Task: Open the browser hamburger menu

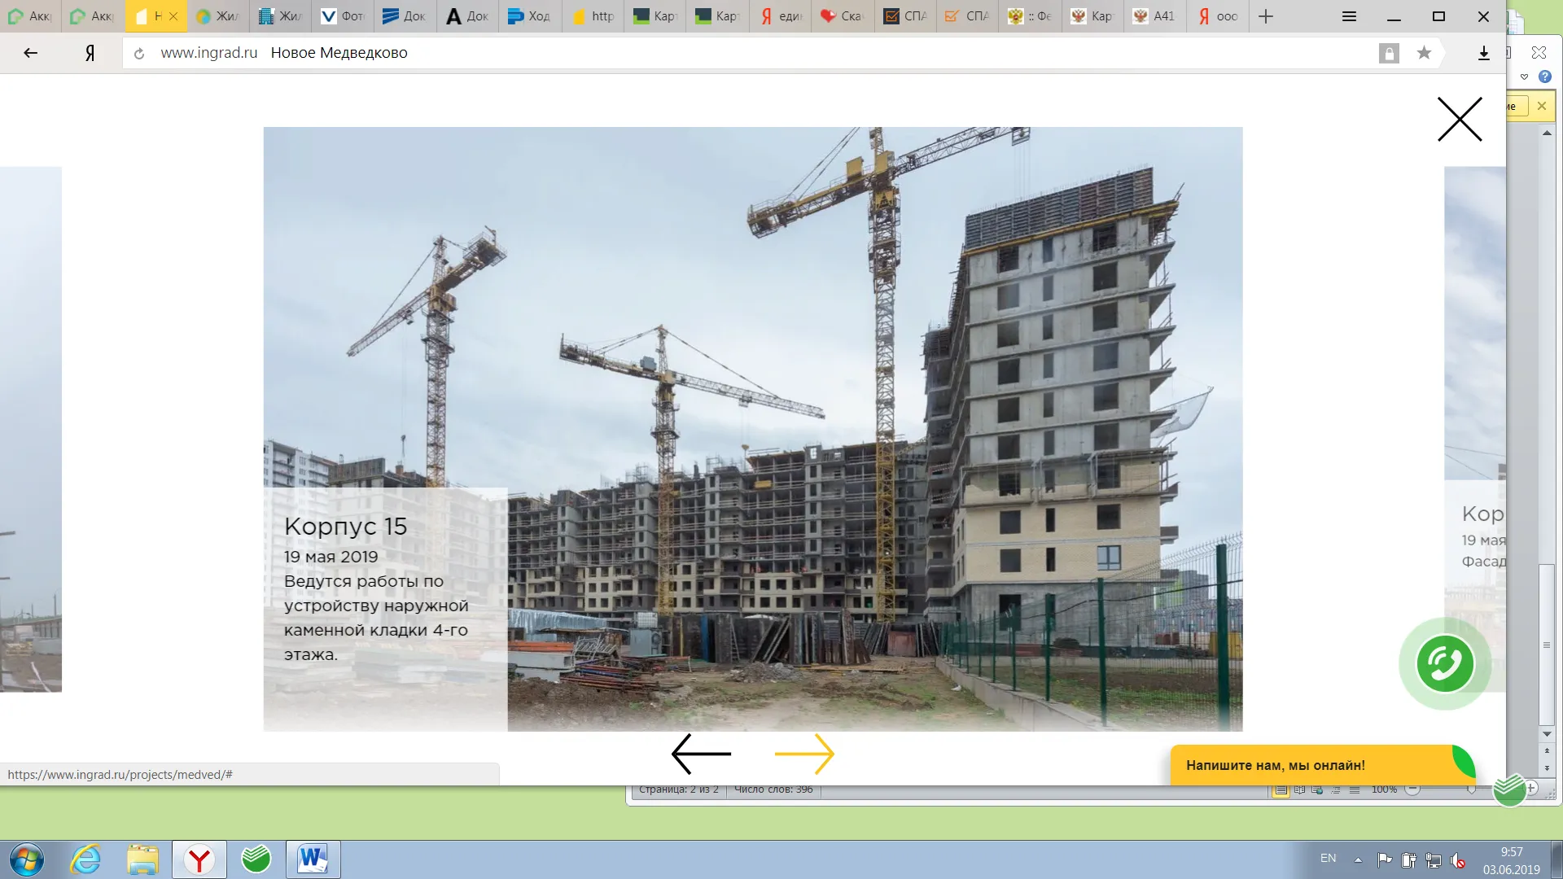Action: coord(1349,16)
